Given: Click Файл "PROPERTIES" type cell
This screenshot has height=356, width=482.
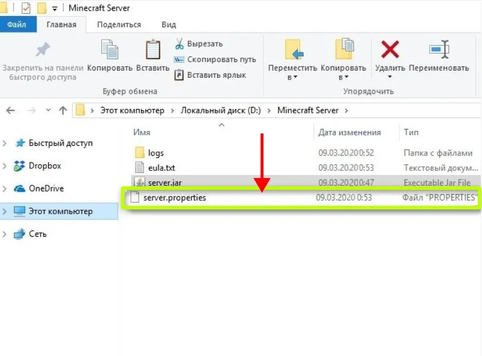Looking at the screenshot, I should (440, 197).
